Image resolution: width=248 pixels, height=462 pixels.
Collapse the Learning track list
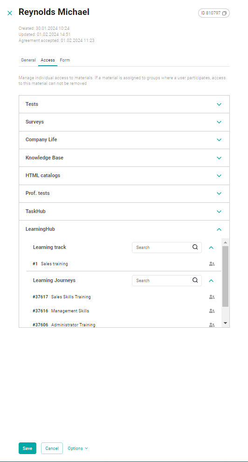[x=211, y=248]
